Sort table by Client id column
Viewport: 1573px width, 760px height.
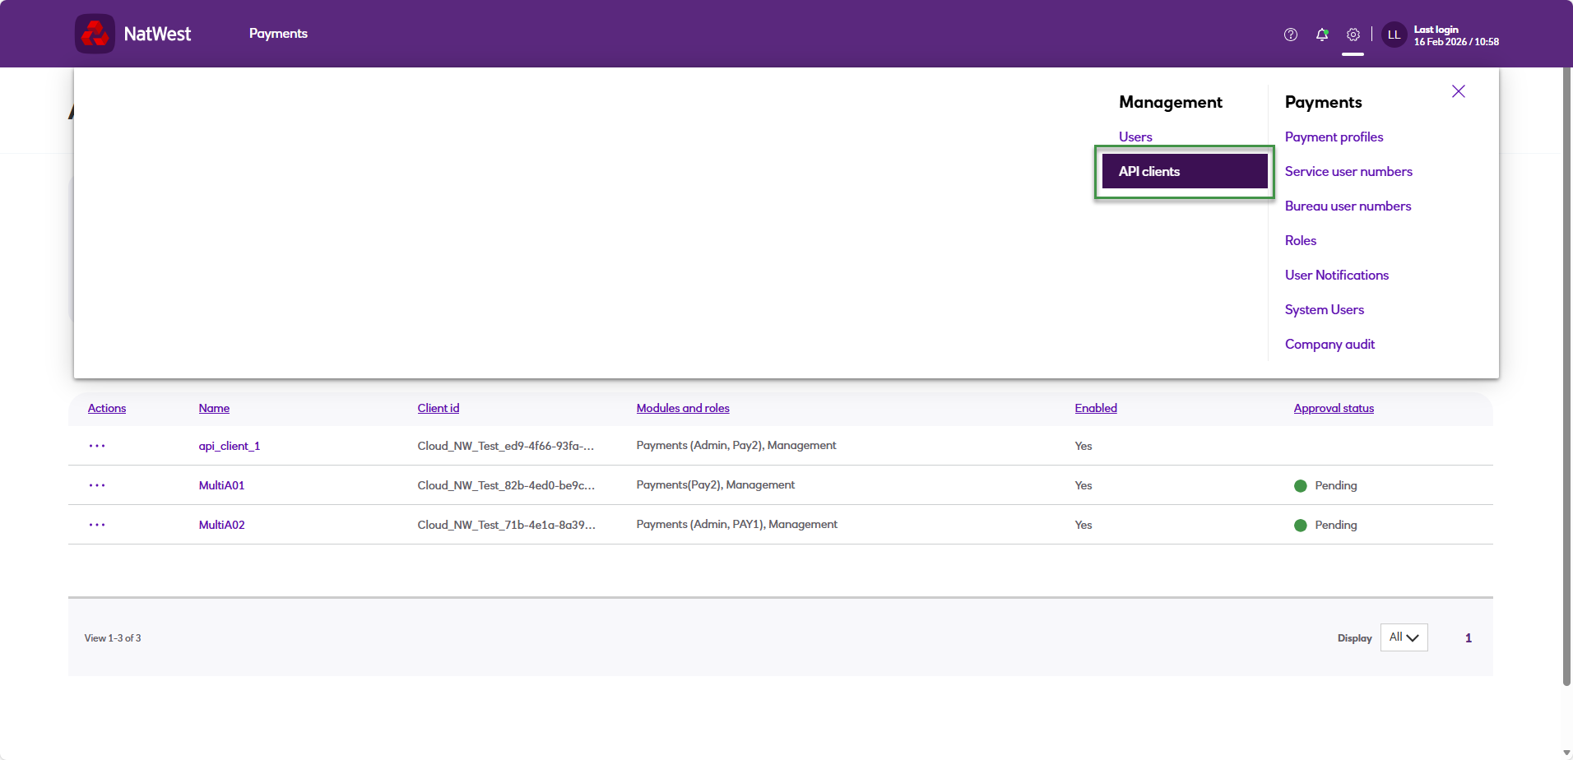(x=438, y=408)
